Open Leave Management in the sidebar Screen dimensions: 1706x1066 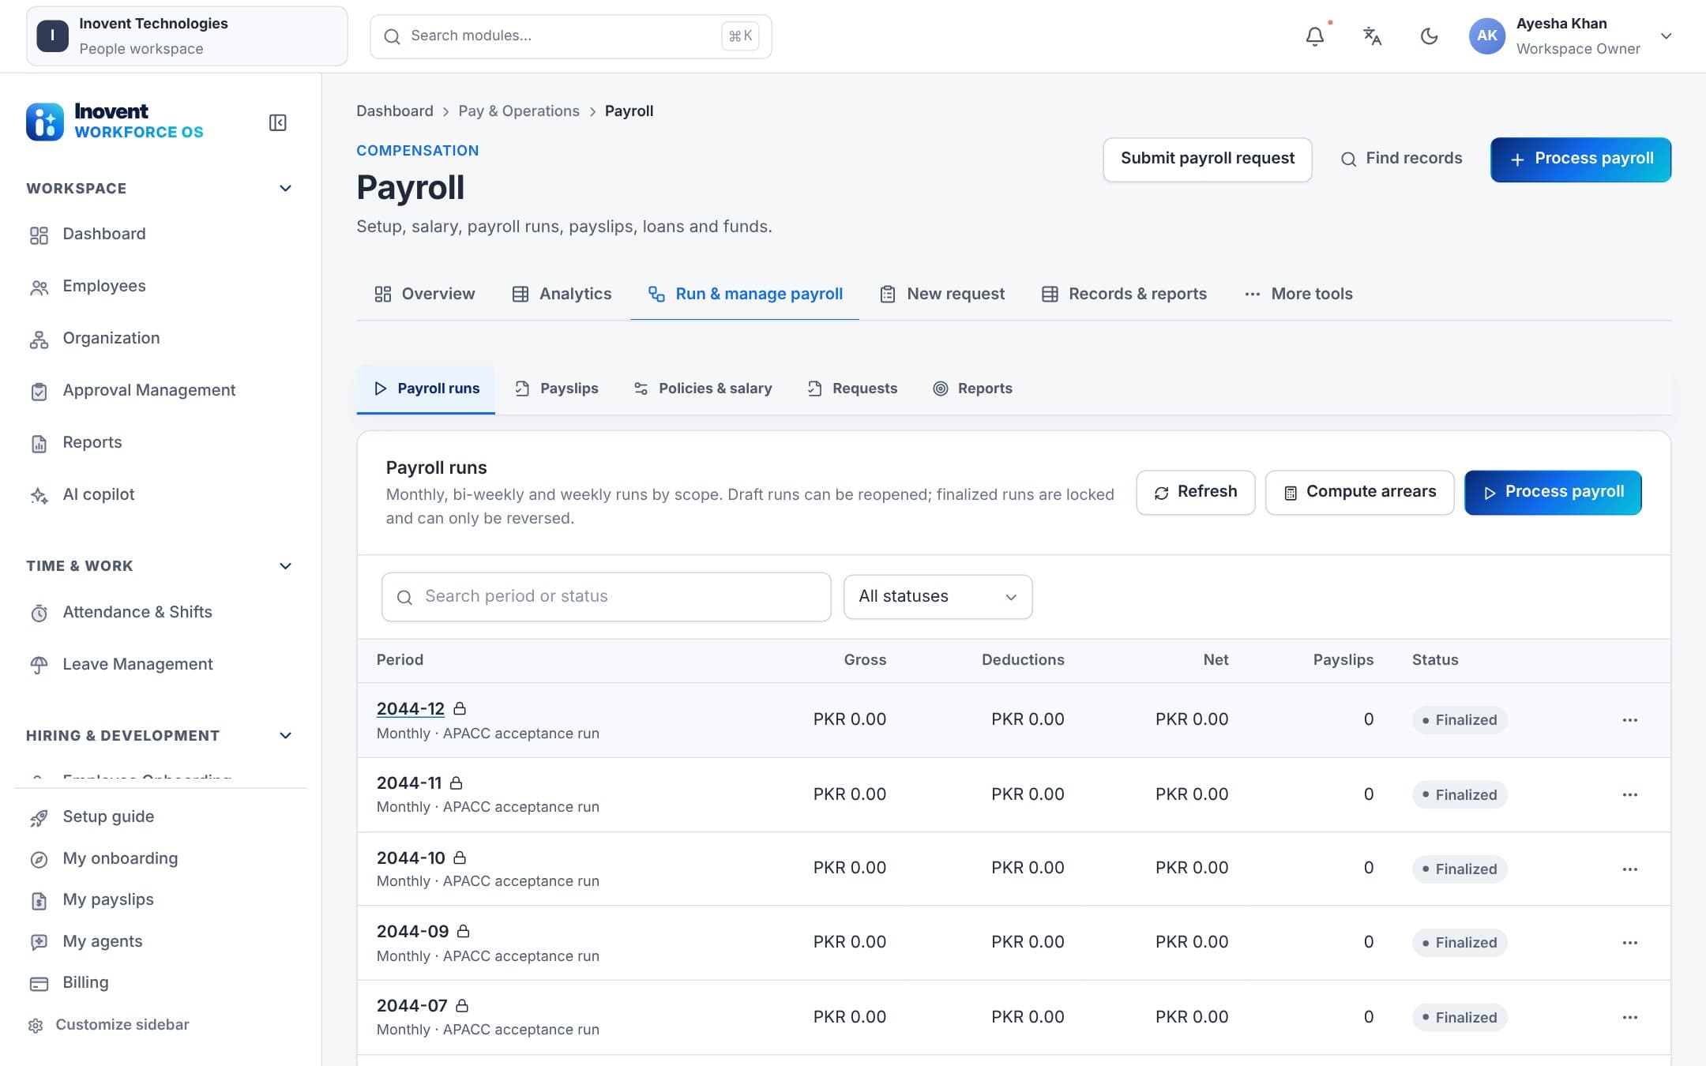pos(160,665)
